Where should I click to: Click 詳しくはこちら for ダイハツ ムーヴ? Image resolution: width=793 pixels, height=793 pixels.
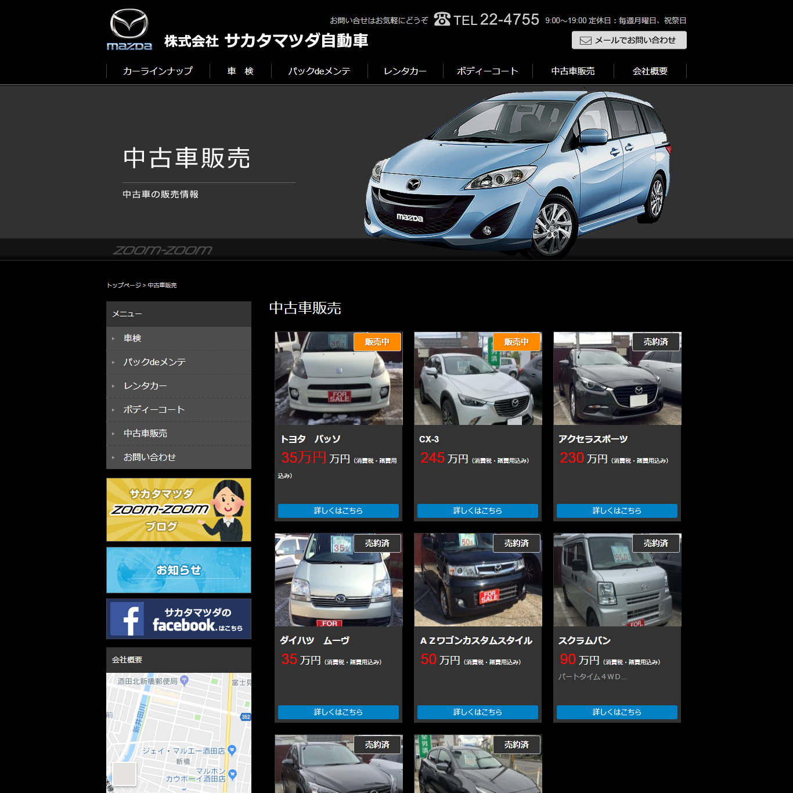pyautogui.click(x=338, y=712)
